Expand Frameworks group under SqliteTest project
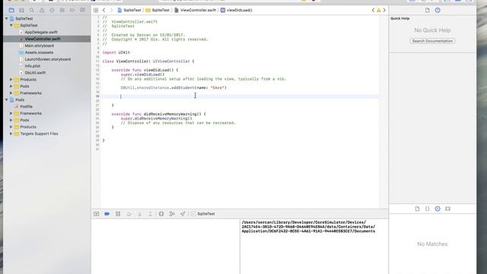Image resolution: width=487 pixels, height=274 pixels. coord(11,93)
